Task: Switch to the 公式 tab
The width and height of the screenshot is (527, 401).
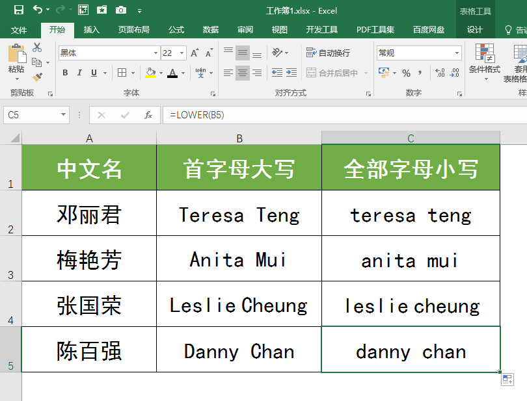Action: point(176,30)
